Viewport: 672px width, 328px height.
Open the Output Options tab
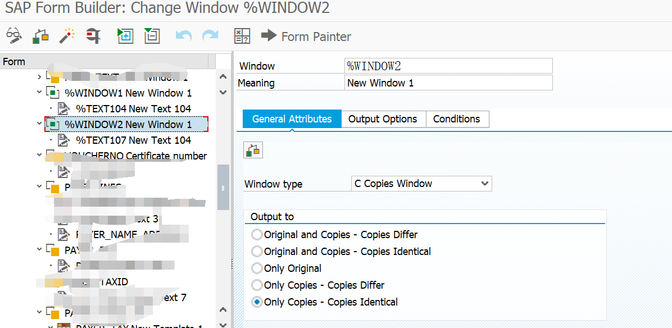point(383,119)
